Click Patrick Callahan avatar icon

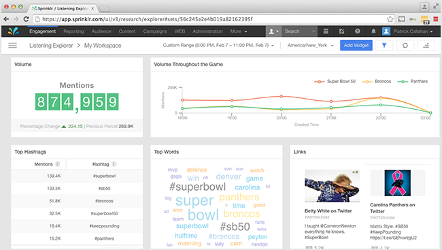386,31
